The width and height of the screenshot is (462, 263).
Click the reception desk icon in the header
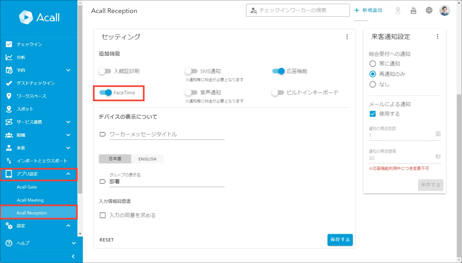(x=413, y=10)
